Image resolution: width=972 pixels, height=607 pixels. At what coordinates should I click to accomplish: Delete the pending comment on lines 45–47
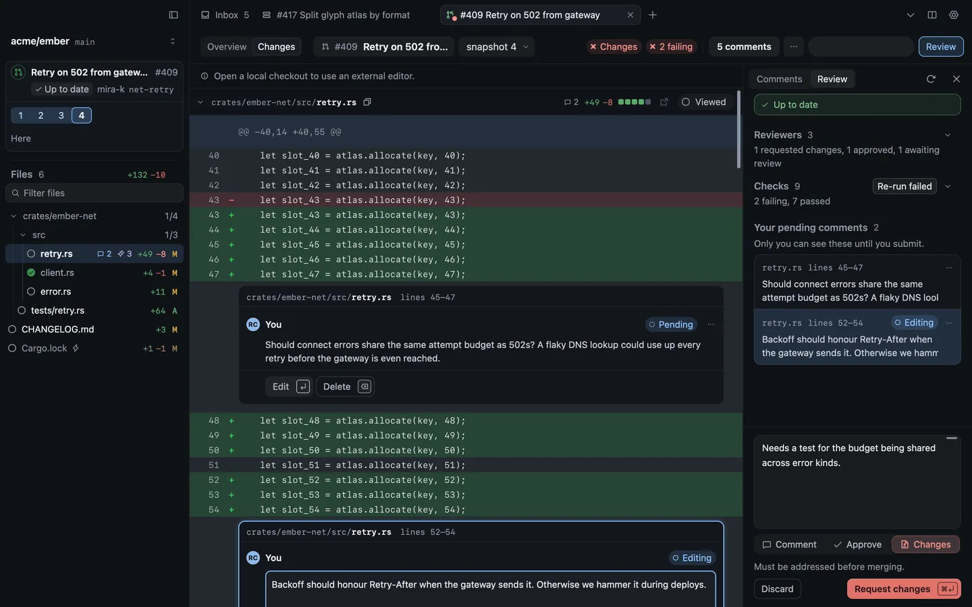(x=345, y=386)
